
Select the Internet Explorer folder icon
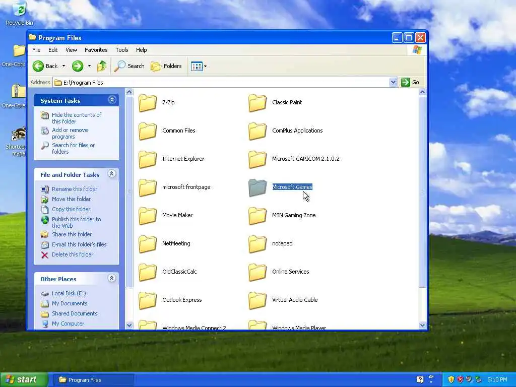148,159
